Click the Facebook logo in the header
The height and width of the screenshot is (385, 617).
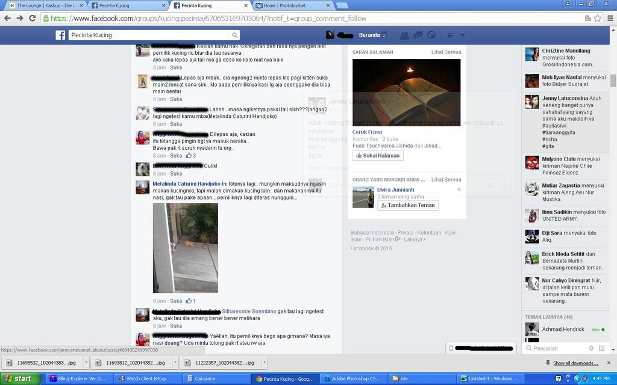click(60, 35)
